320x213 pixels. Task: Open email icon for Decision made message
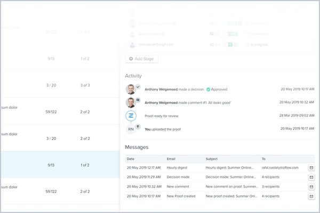point(311,177)
